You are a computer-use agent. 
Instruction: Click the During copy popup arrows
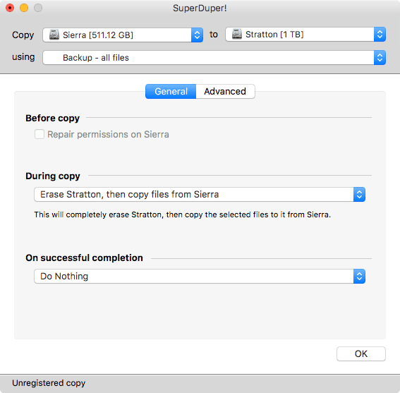click(359, 195)
